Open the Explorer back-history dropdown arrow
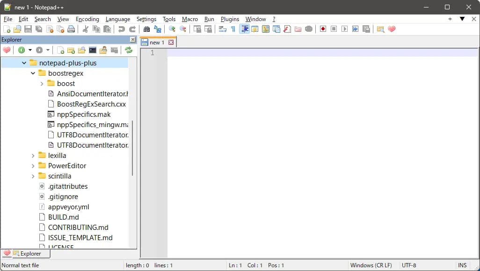The image size is (480, 271). (30, 50)
